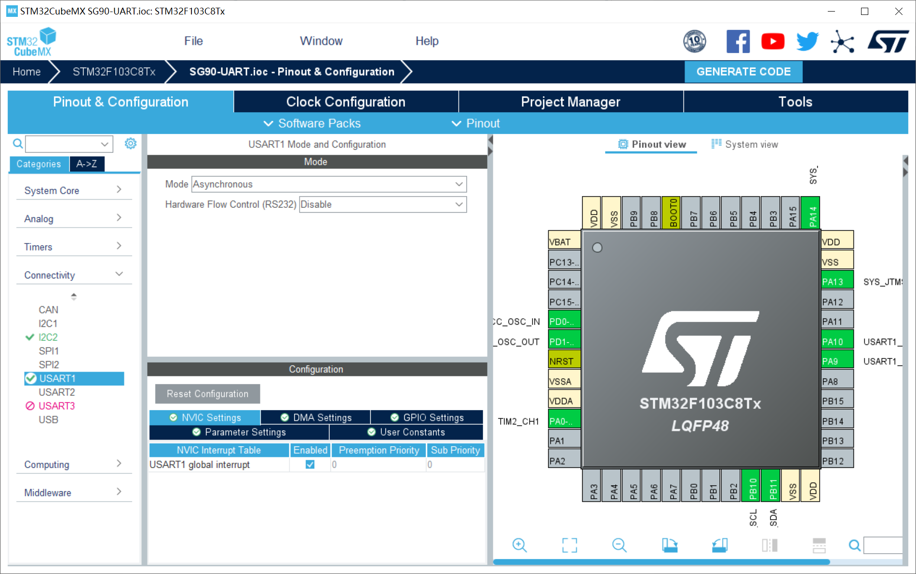Switch to the Clock Configuration tab
This screenshot has width=916, height=574.
tap(346, 102)
